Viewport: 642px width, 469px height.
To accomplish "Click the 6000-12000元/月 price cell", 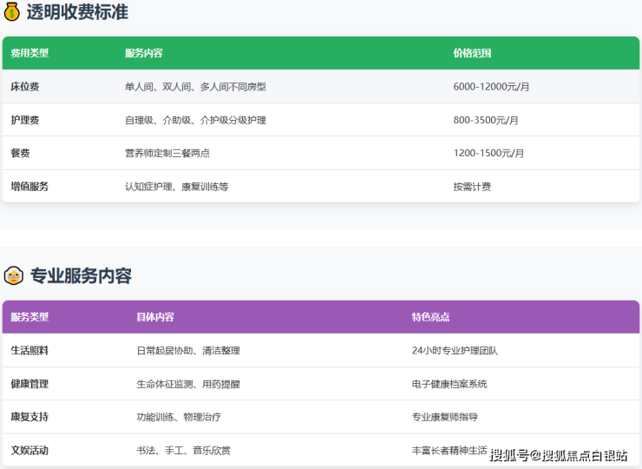I will click(491, 87).
